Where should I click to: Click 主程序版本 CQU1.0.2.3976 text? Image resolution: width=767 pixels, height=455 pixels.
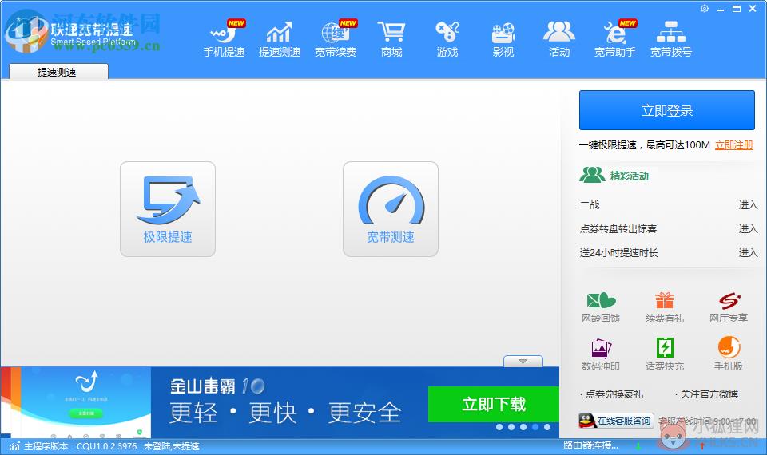tap(80, 446)
